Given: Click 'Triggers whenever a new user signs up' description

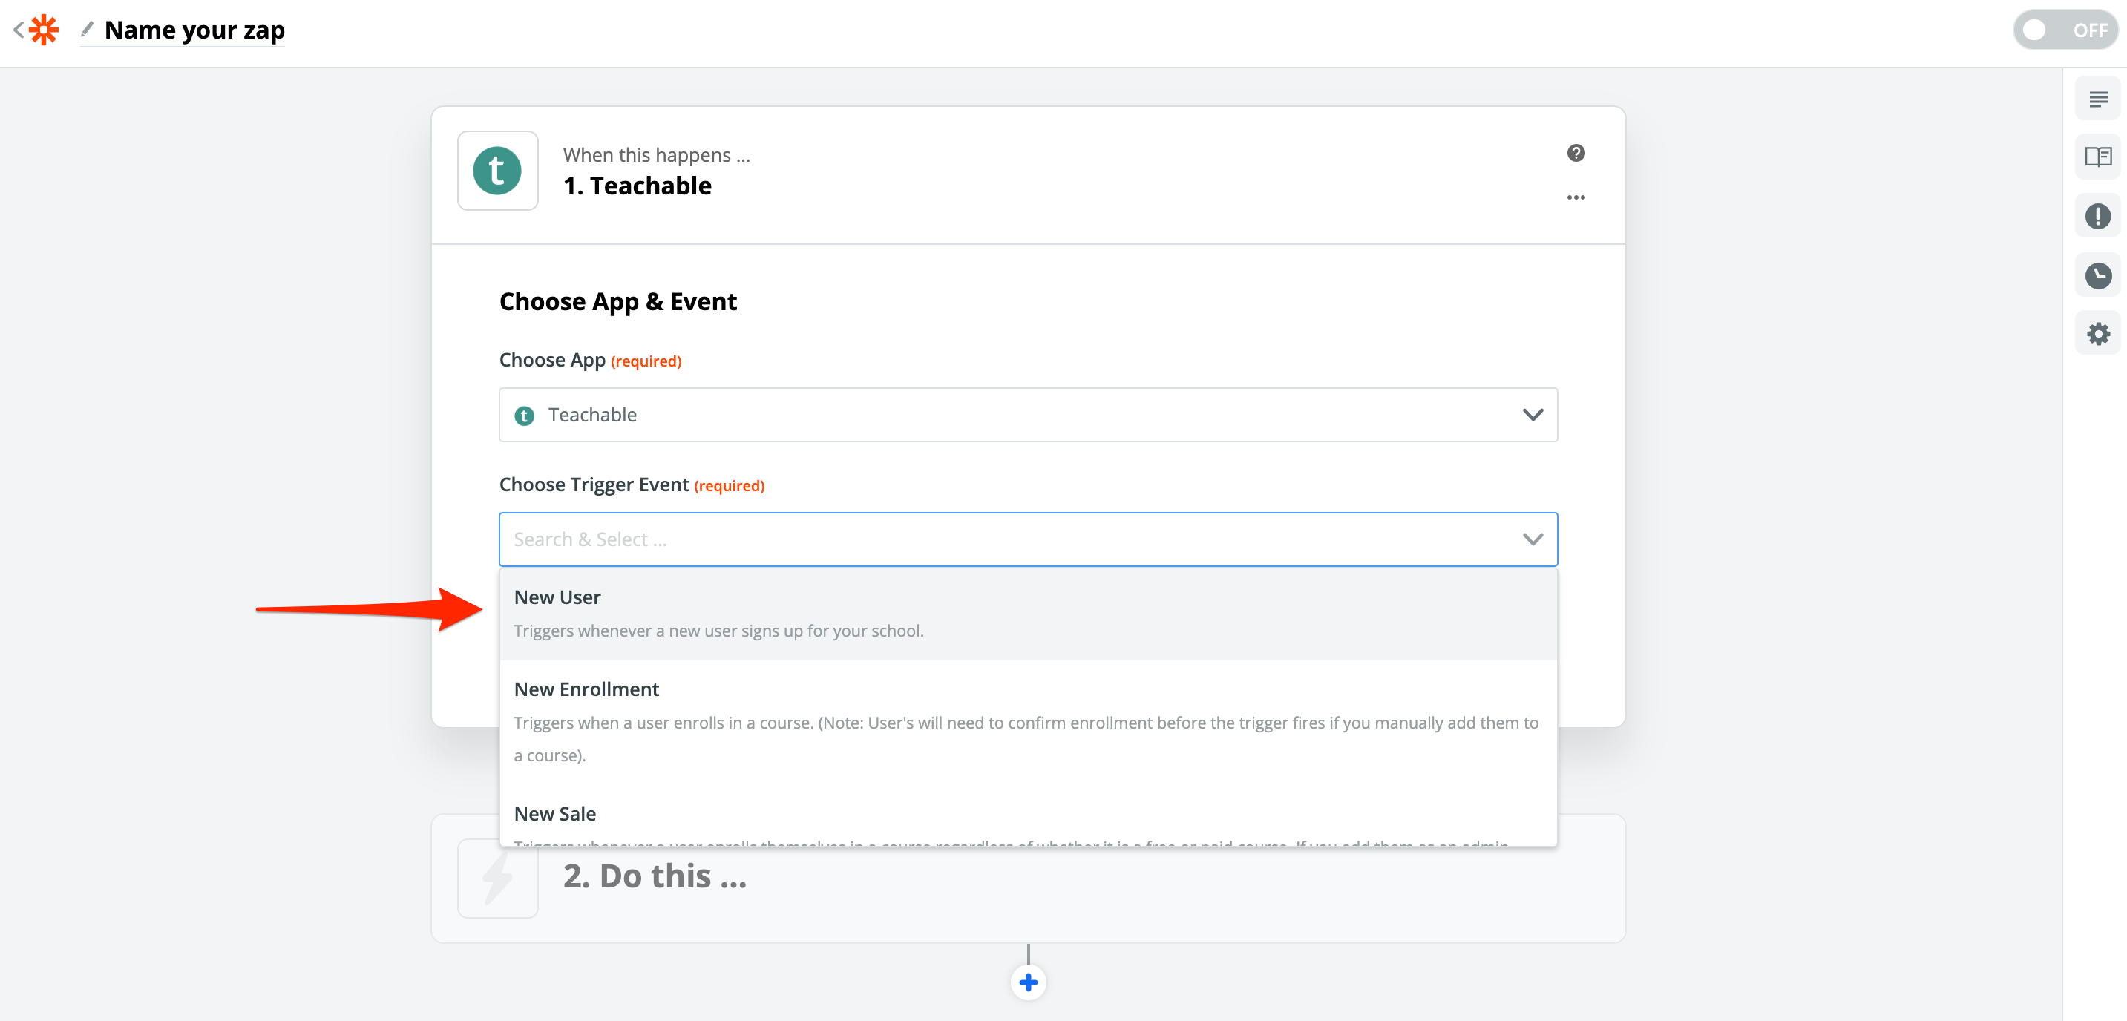Looking at the screenshot, I should [718, 631].
